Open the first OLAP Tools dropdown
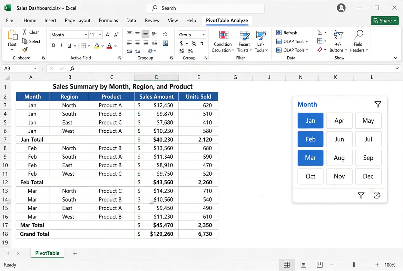Screen dimensions: 403x271 (292, 41)
